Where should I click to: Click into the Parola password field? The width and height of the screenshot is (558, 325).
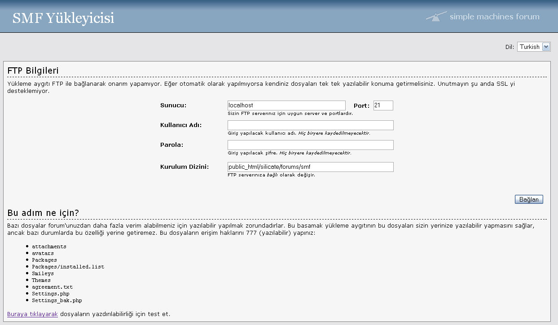point(311,145)
